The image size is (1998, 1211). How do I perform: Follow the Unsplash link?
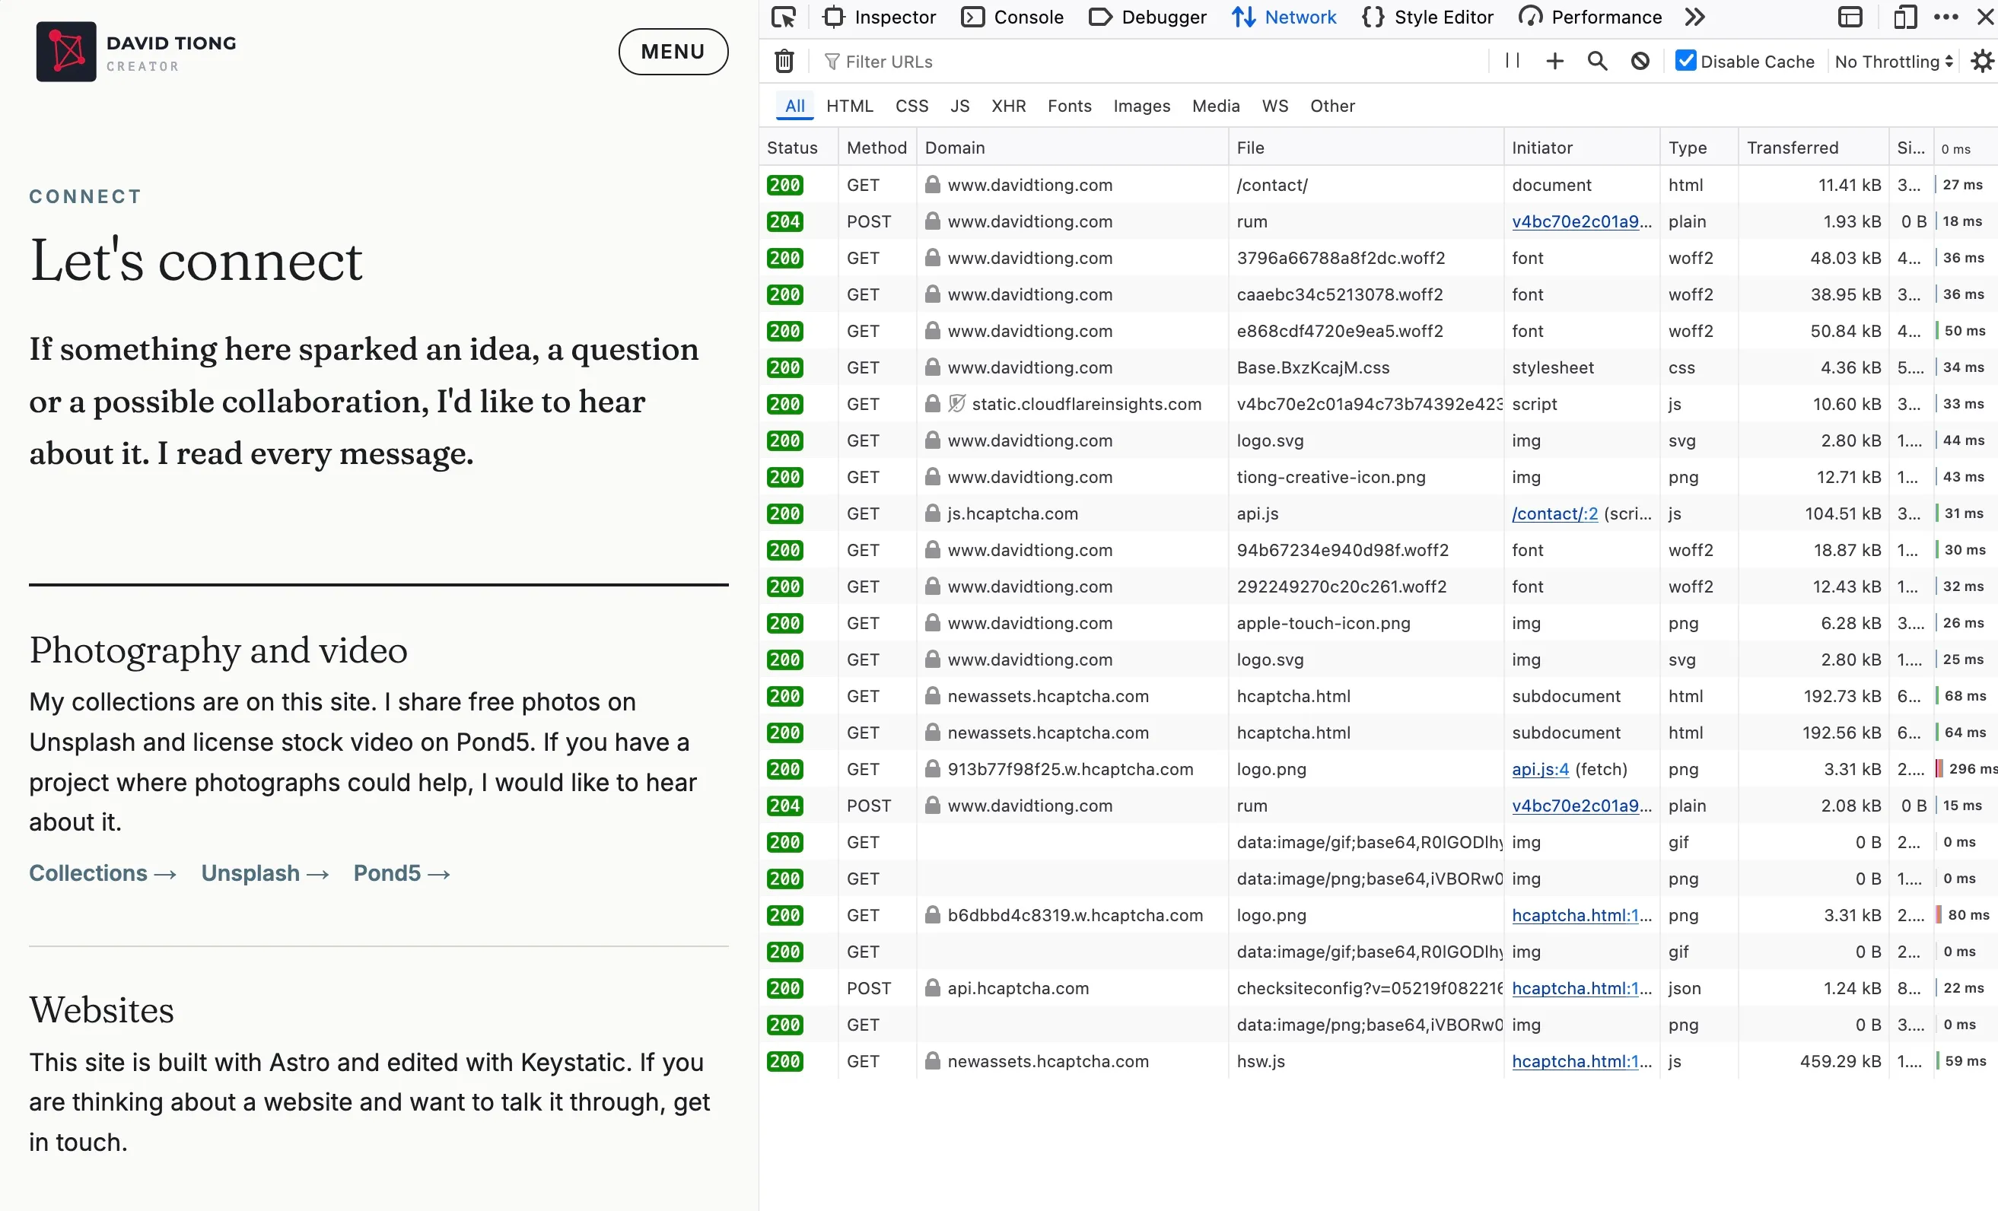(x=265, y=873)
